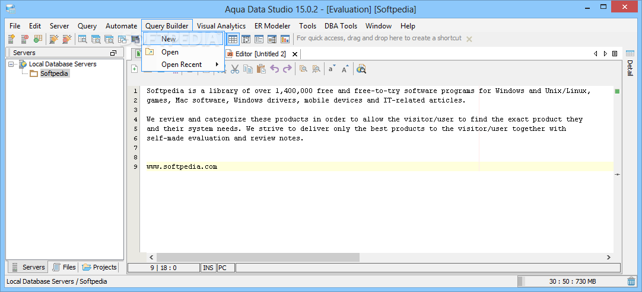642x292 pixels.
Task: Click the globe with magnifier search icon
Action: [361, 69]
